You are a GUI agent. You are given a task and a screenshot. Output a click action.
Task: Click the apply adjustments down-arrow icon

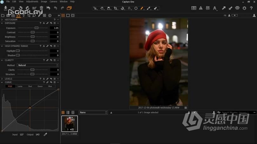[x=230, y=8]
